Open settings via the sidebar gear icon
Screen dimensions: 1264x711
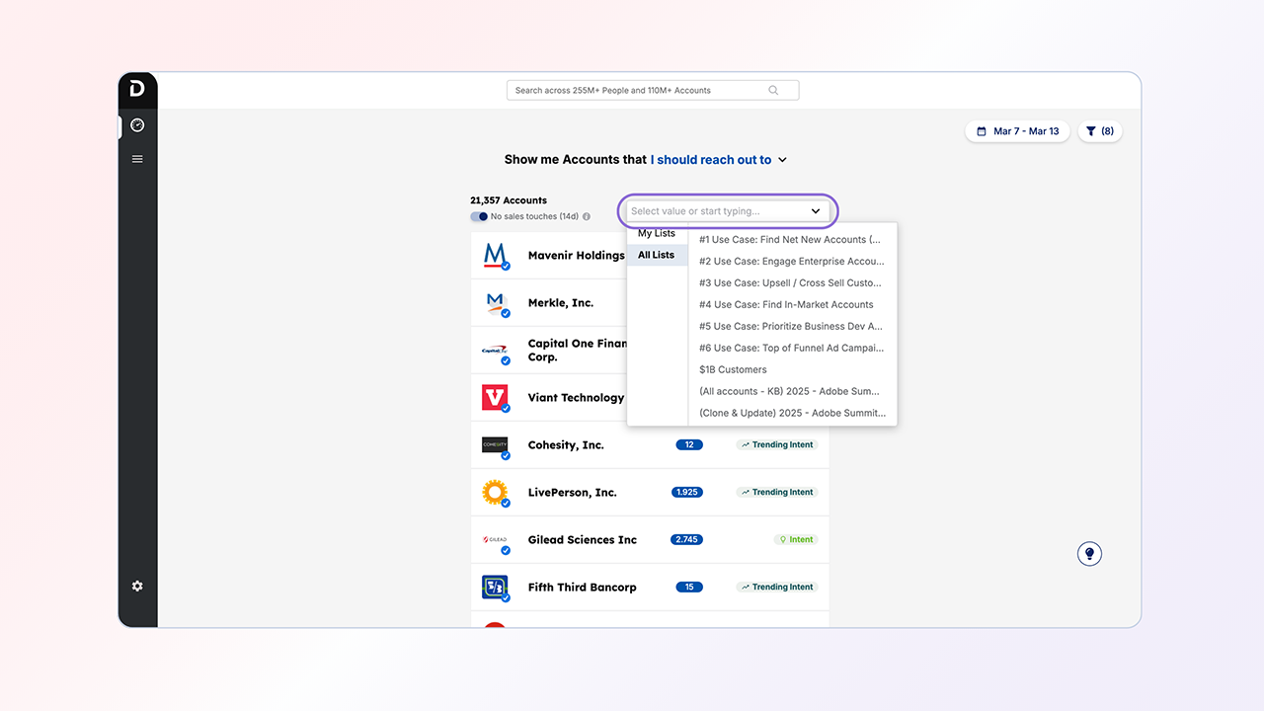click(x=137, y=586)
